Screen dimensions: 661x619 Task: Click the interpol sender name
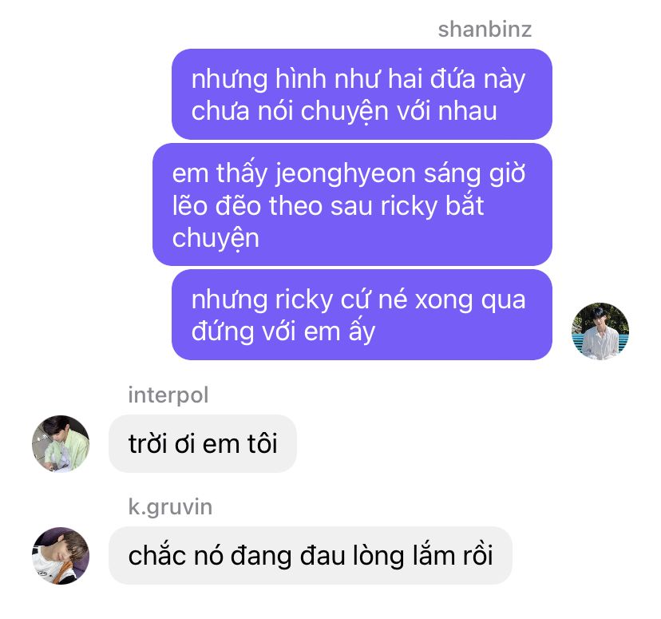(168, 395)
